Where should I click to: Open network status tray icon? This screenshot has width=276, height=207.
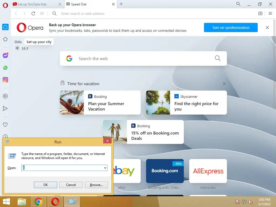click(244, 202)
